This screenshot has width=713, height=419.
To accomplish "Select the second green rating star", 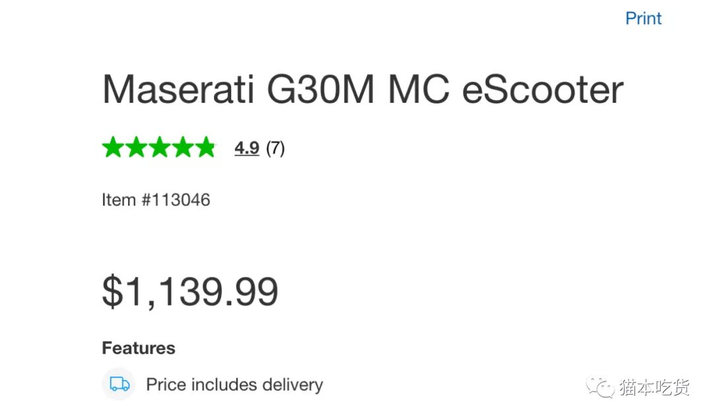I will 137,147.
